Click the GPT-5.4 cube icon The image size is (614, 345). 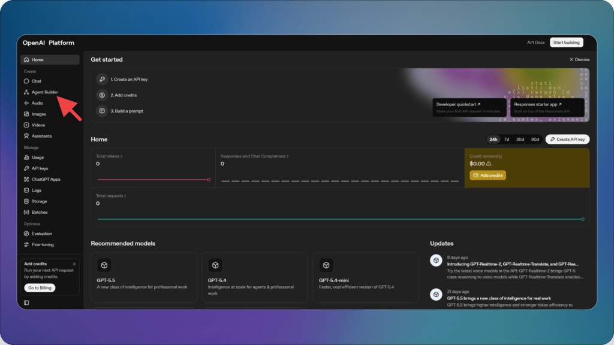(215, 265)
